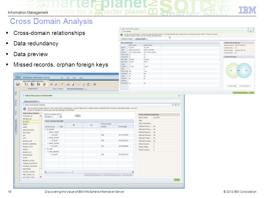Click the copy documents toolbar icon
The image size is (264, 198).
pos(84,84)
